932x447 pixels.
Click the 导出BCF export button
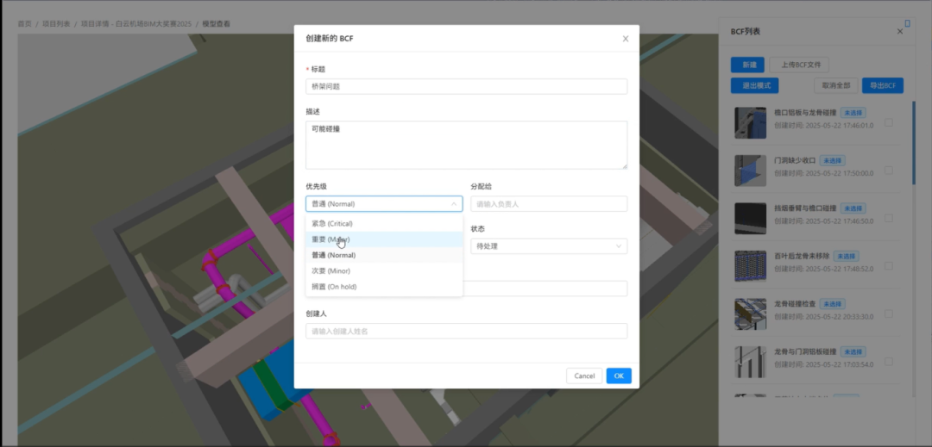882,85
